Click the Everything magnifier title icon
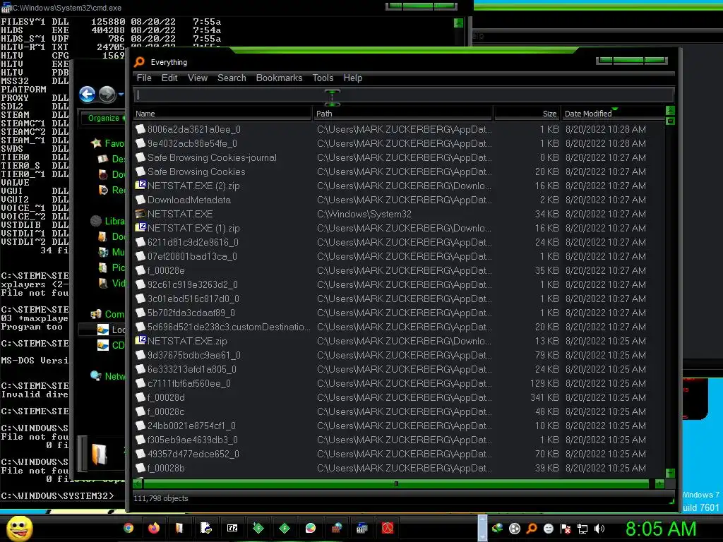 coord(139,62)
